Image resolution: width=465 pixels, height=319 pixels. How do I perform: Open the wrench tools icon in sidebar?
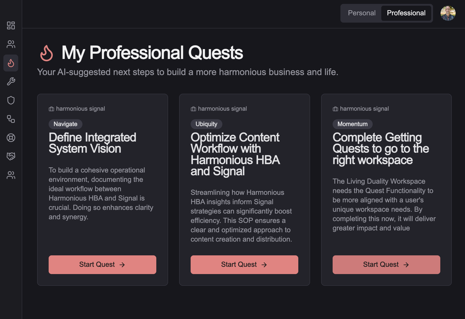click(x=11, y=82)
